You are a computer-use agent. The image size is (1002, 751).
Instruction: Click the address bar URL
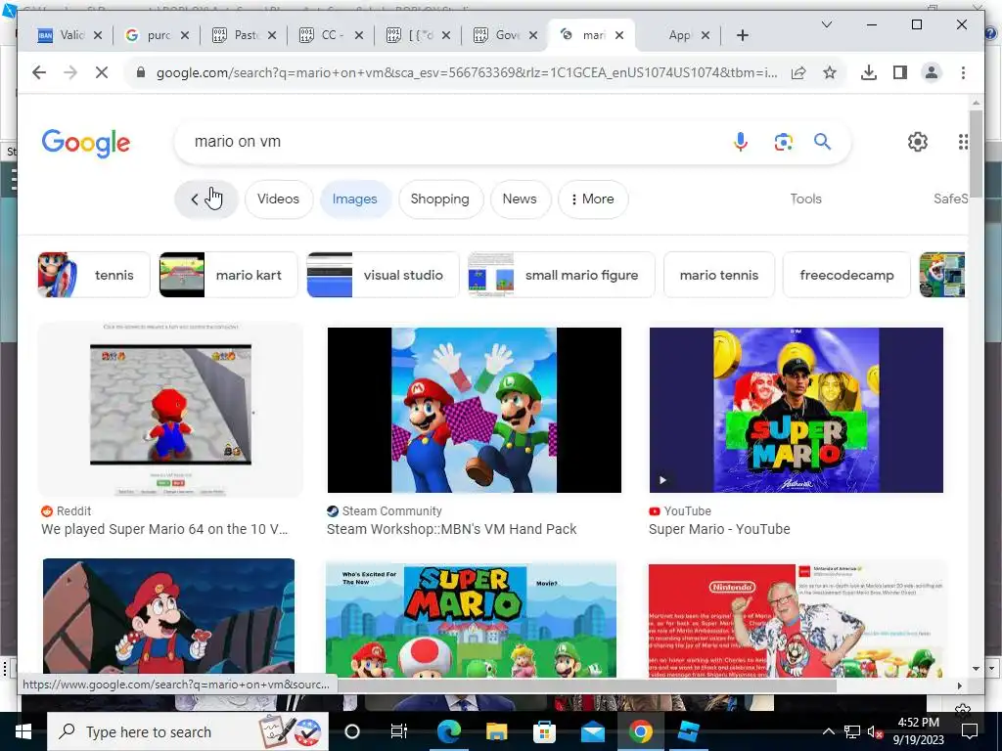(x=467, y=72)
